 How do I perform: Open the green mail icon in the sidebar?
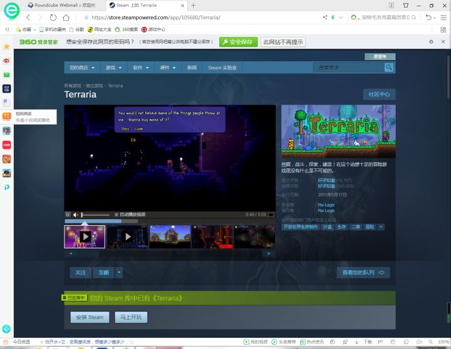coord(7,74)
